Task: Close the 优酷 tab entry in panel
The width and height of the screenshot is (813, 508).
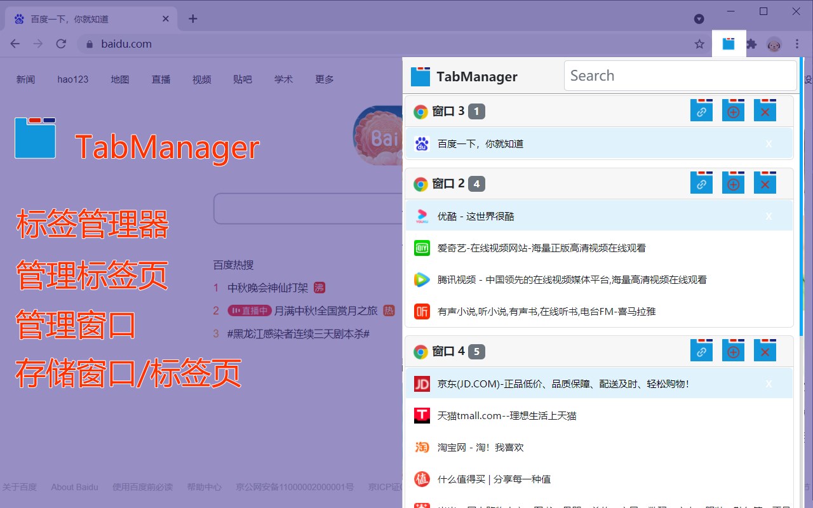Action: click(x=769, y=217)
